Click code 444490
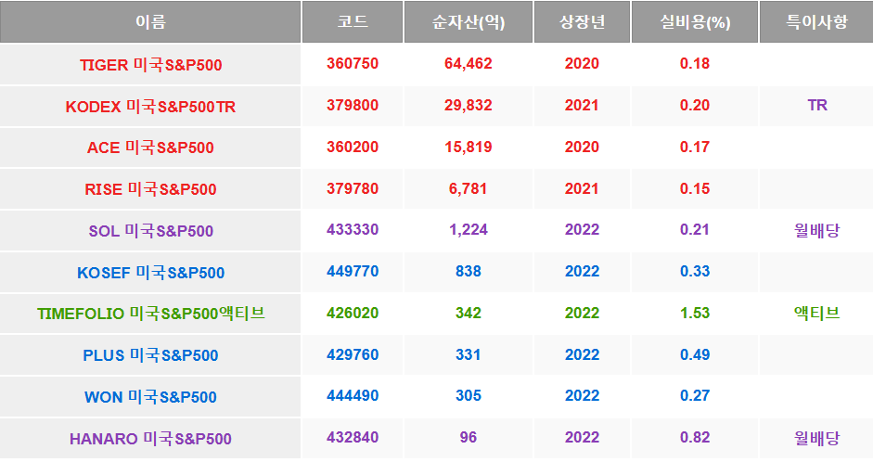The width and height of the screenshot is (873, 462). tap(353, 395)
